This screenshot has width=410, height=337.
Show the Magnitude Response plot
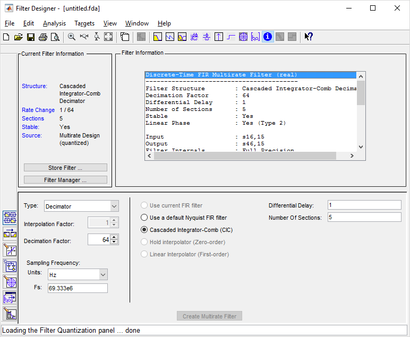click(x=157, y=37)
